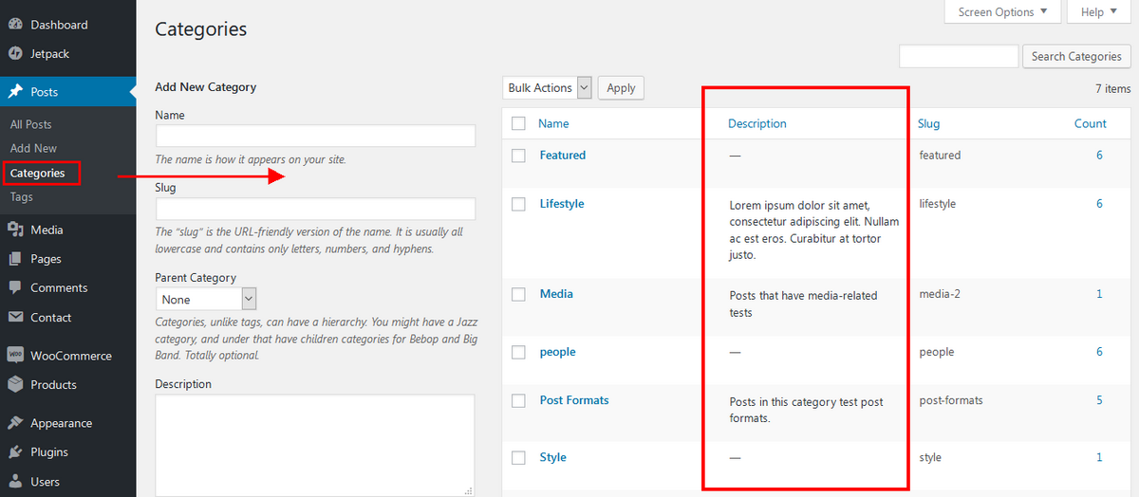Check the Lifestyle category checkbox
This screenshot has width=1139, height=497.
(518, 204)
